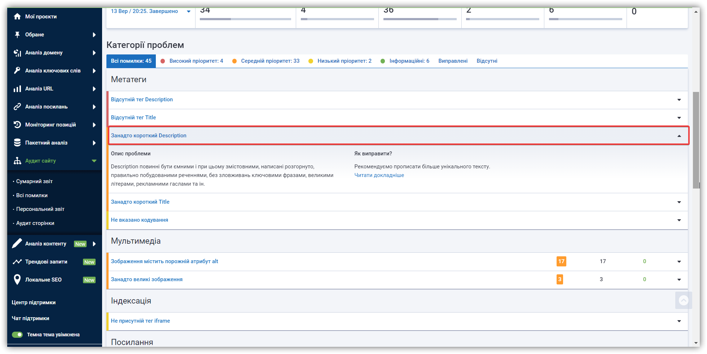
Task: Open Центр підтримки link
Action: [34, 302]
